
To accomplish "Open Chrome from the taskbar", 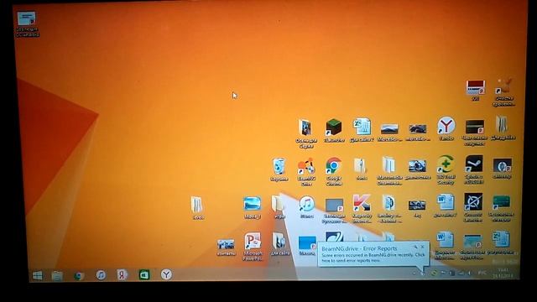I will point(79,275).
